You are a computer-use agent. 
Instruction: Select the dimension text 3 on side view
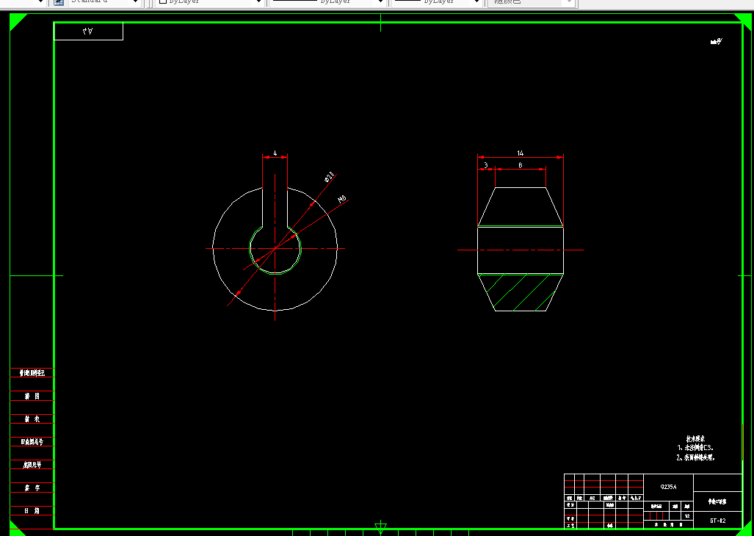pos(486,165)
